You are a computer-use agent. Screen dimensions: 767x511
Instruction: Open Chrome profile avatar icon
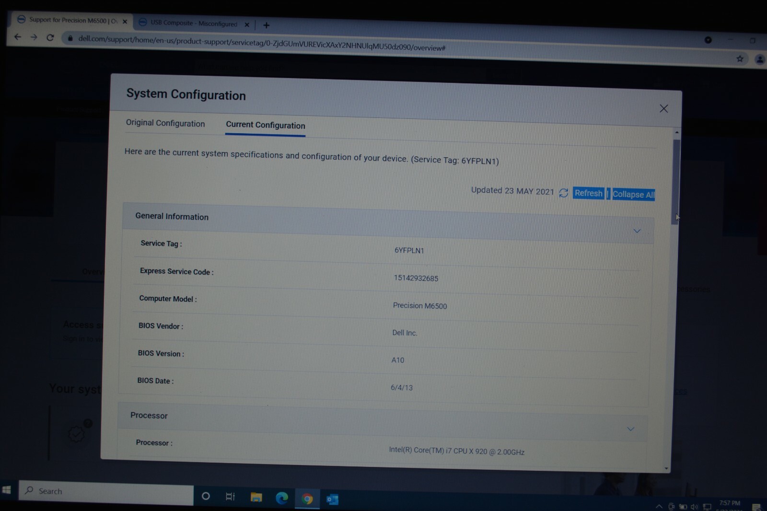(x=760, y=59)
